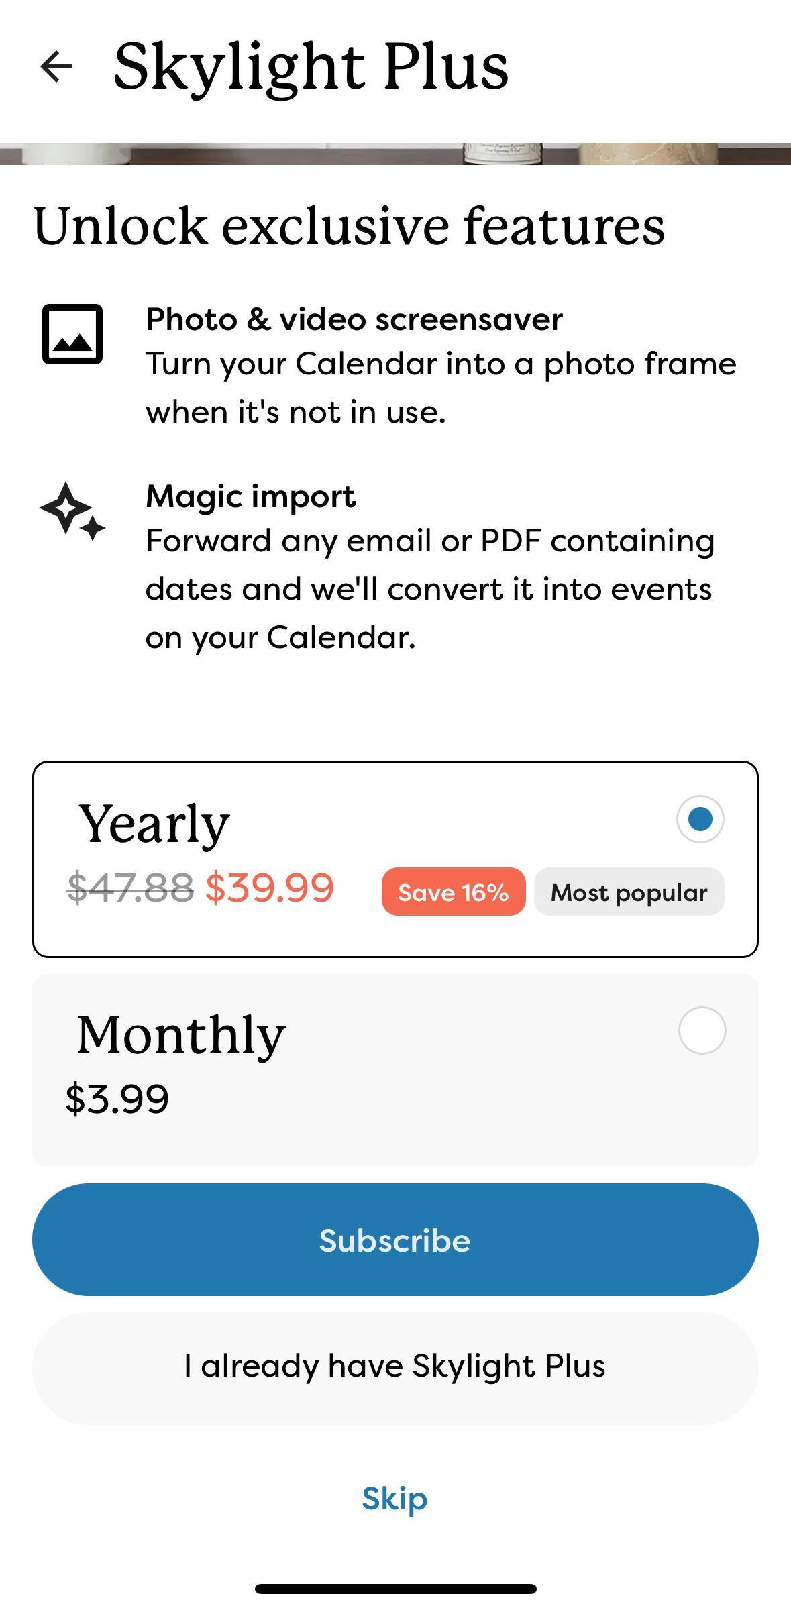Tap the photo screensaver picture icon
Image resolution: width=791 pixels, height=1610 pixels.
click(x=72, y=334)
